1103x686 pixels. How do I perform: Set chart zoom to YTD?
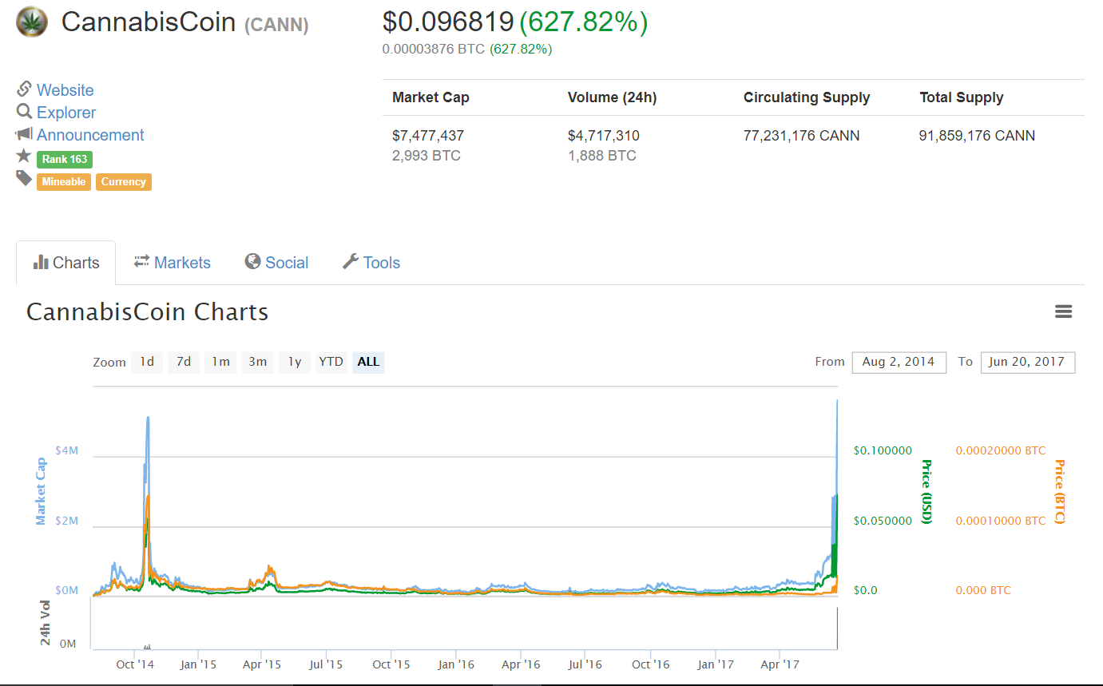coord(331,362)
